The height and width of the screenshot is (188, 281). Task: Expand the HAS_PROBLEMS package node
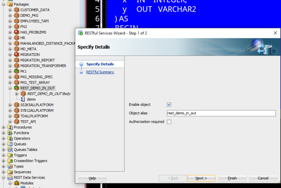pyautogui.click(x=10, y=32)
